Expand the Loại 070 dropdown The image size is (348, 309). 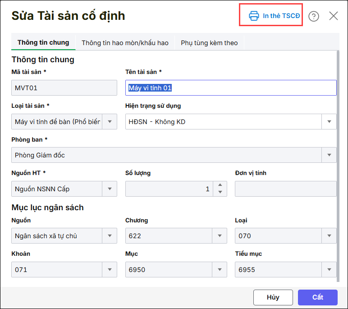pyautogui.click(x=329, y=236)
